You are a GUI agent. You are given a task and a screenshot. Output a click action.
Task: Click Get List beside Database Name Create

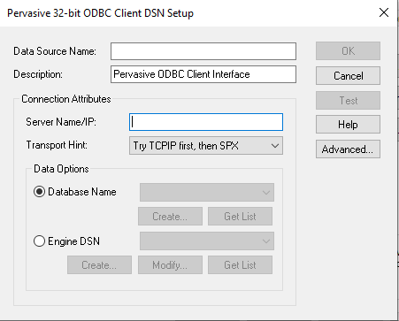[x=240, y=217]
